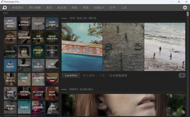Open the Frames tile
The image size is (190, 117).
[x=24, y=107]
